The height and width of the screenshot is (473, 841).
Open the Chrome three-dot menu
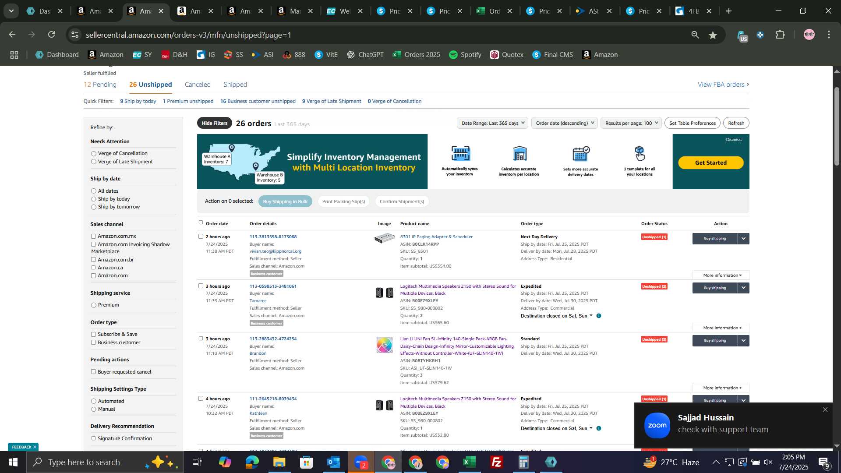pyautogui.click(x=829, y=35)
